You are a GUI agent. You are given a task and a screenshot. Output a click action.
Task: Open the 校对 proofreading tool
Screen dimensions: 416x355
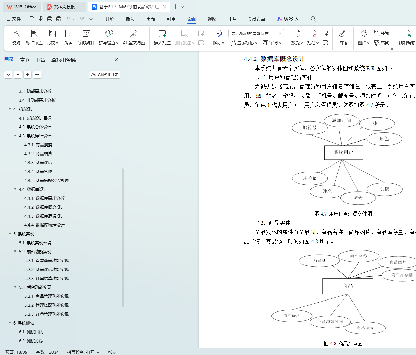(16, 37)
